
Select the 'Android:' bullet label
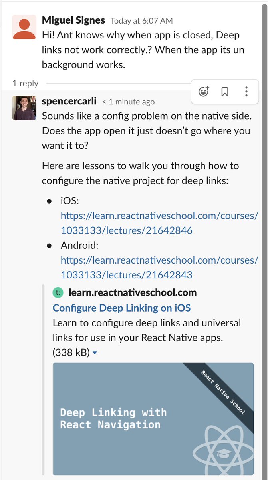(x=79, y=245)
